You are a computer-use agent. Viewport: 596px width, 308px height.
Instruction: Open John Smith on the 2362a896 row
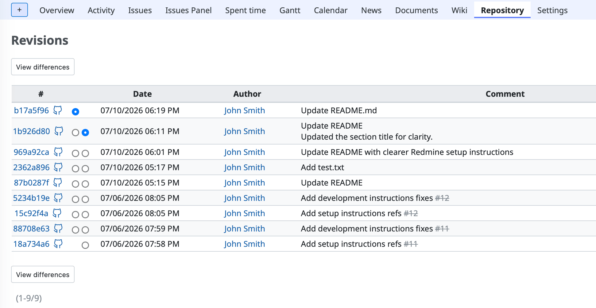244,167
